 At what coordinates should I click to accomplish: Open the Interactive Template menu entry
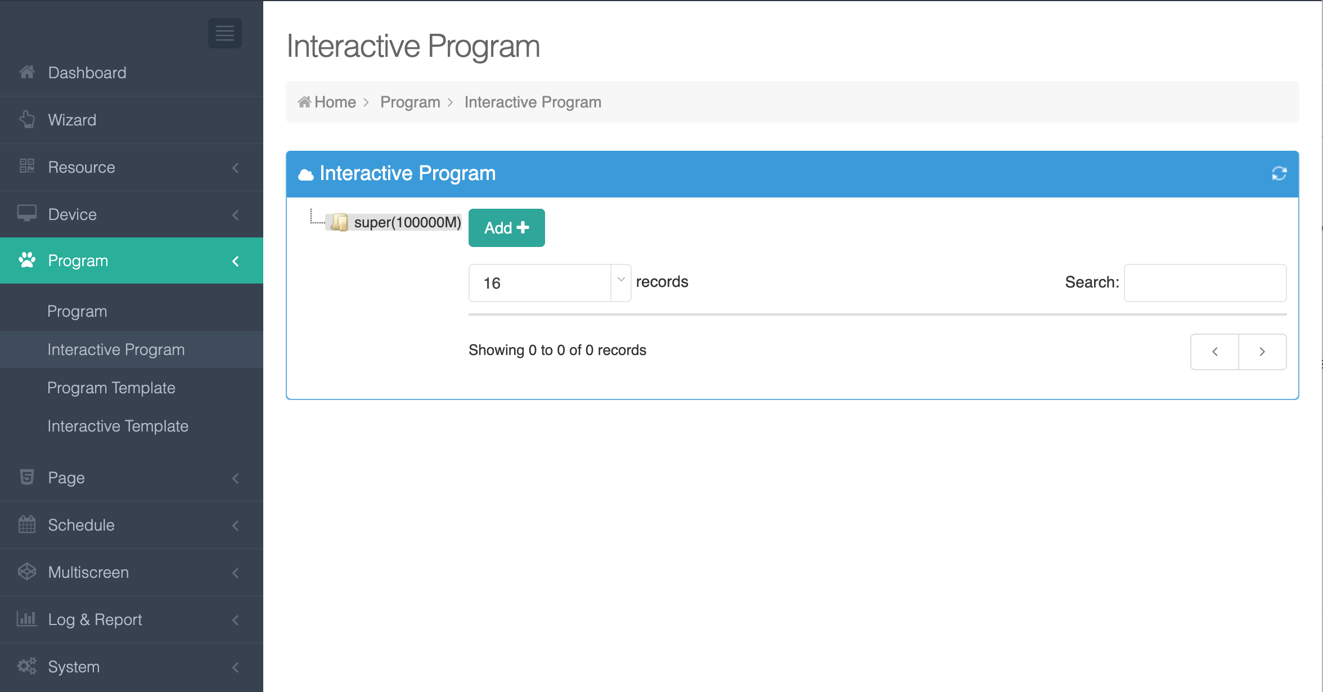[118, 426]
